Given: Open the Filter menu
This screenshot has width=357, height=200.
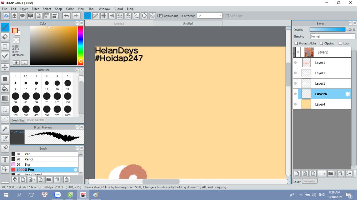Looking at the screenshot, I should tap(35, 9).
